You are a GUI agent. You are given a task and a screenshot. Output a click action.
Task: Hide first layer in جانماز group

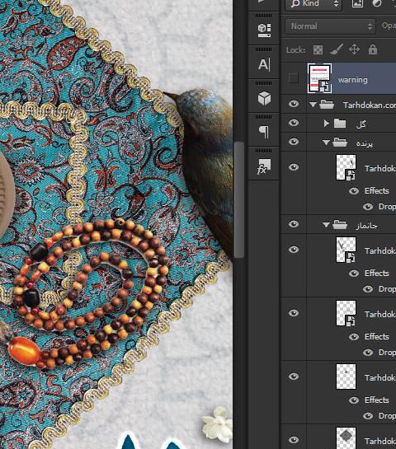pos(294,250)
